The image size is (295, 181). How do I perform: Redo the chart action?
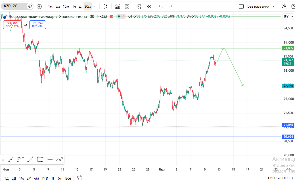[x=170, y=7]
